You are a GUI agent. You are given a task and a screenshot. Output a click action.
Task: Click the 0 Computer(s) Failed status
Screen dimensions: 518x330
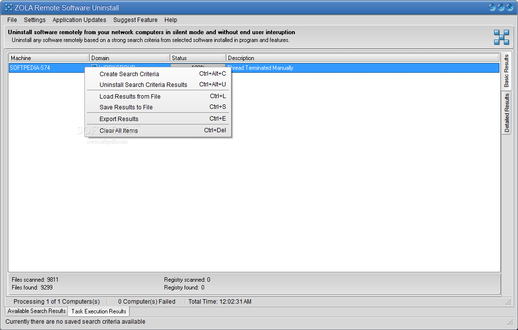[x=146, y=302]
